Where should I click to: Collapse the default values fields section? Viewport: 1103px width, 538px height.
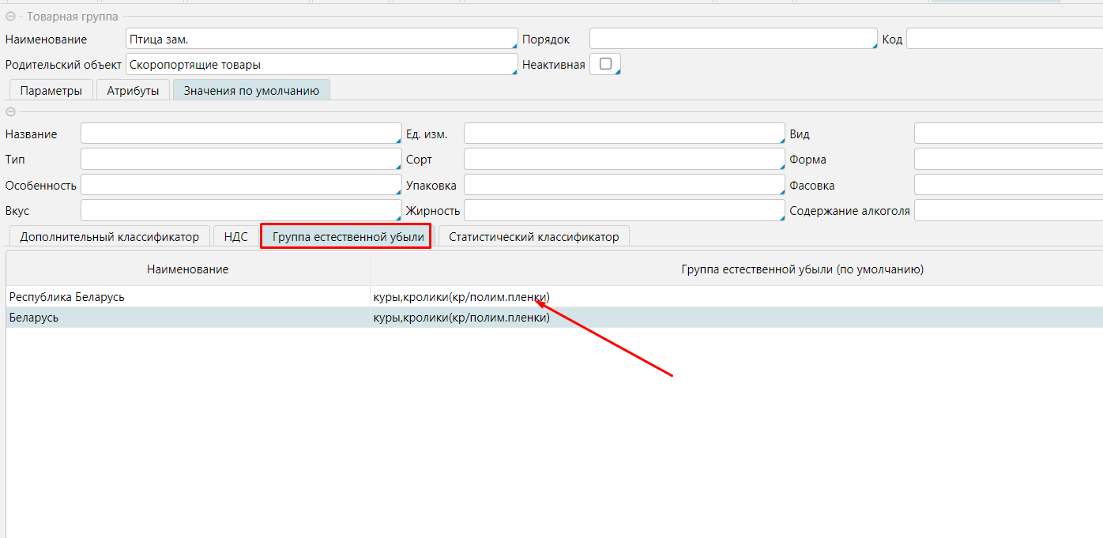click(x=10, y=111)
